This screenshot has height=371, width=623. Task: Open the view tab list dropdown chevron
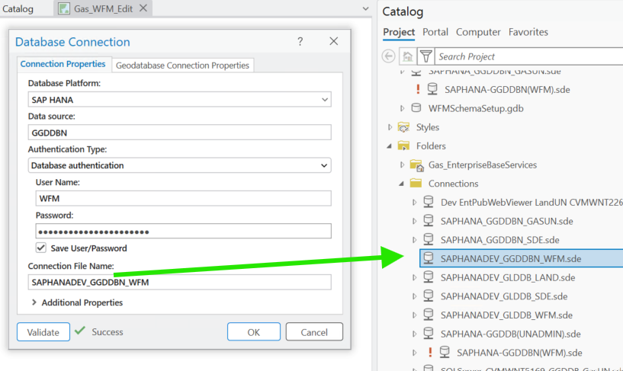(365, 8)
